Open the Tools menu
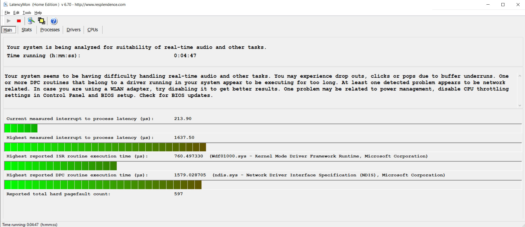525x227 pixels. (x=27, y=13)
